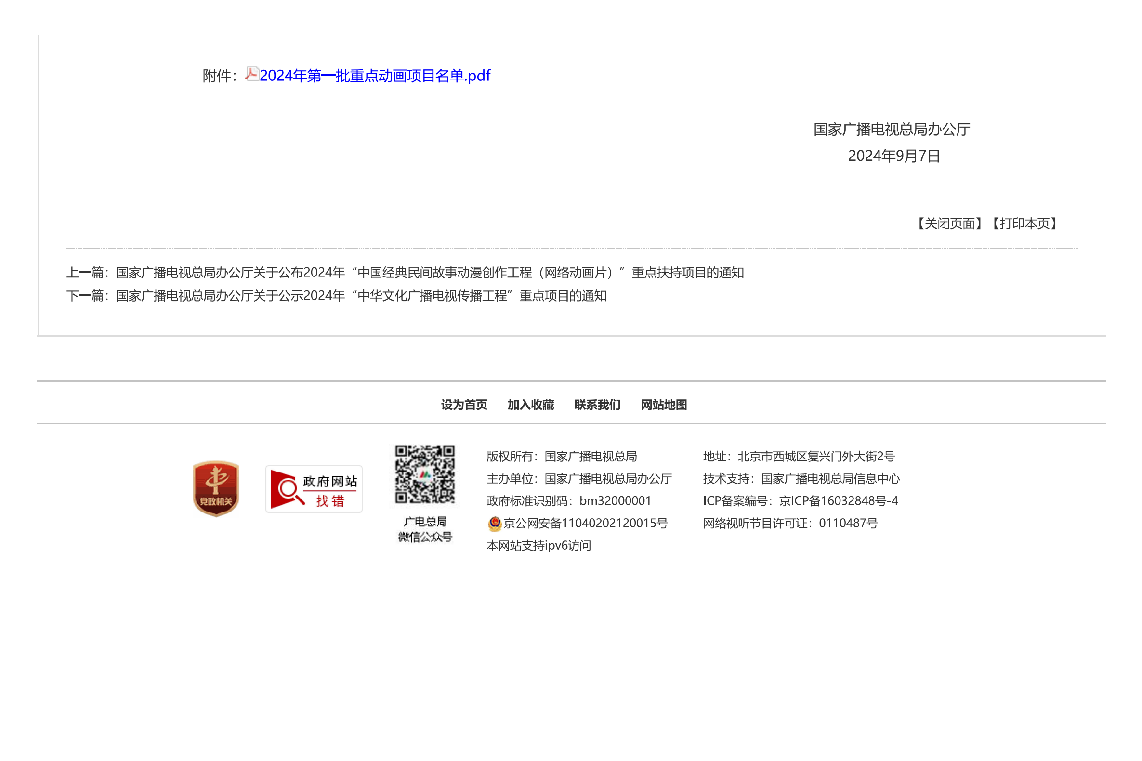Click the 本网站支持ipv6访问 footer text

tap(538, 546)
